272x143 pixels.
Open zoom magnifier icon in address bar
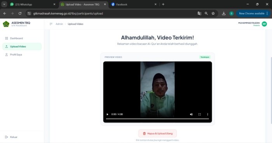point(206,13)
